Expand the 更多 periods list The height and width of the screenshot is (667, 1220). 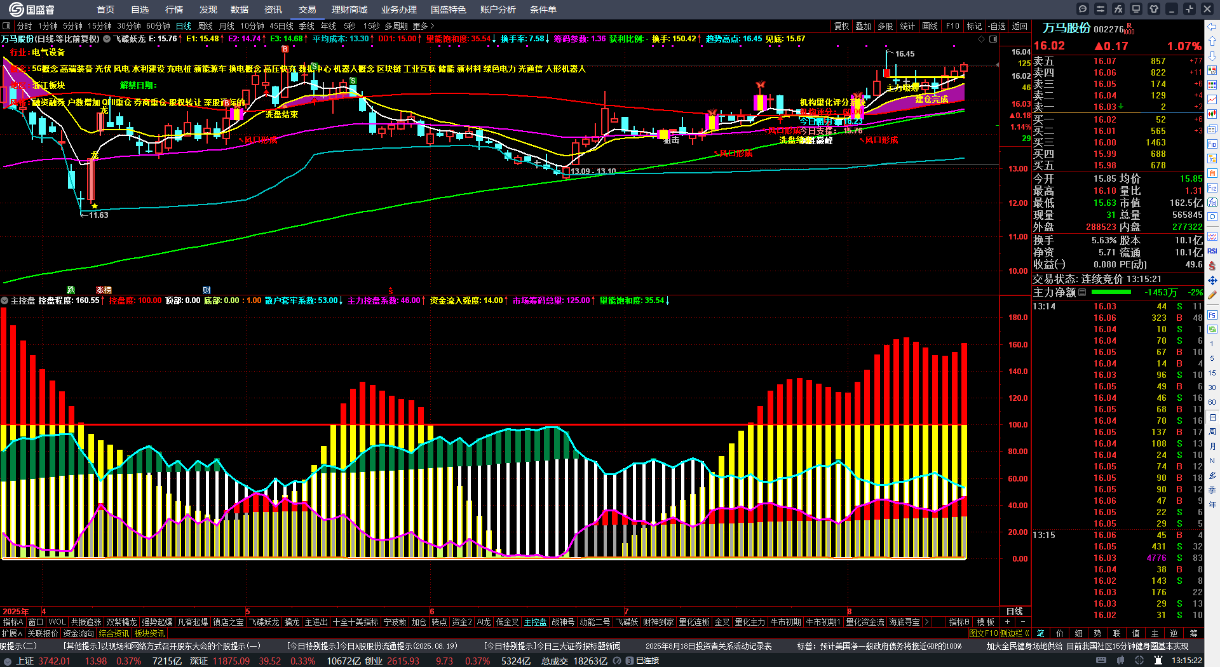click(x=423, y=26)
